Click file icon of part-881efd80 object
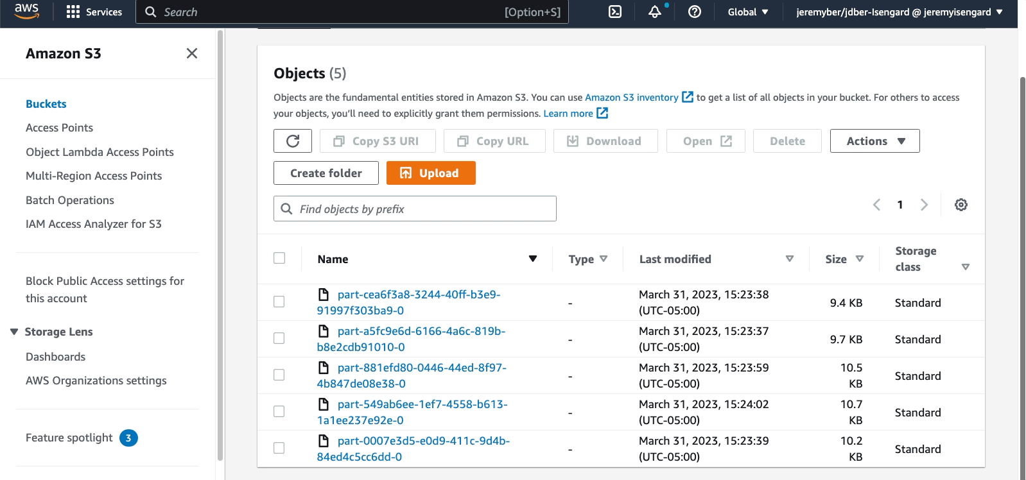The width and height of the screenshot is (1026, 480). (324, 368)
